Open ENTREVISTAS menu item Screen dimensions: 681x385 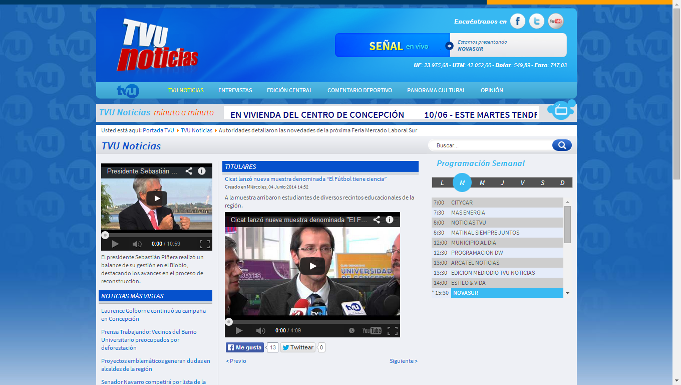[235, 91]
